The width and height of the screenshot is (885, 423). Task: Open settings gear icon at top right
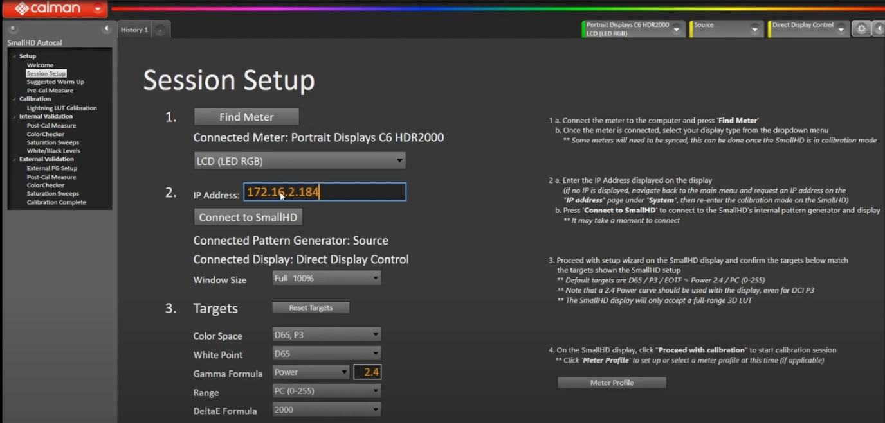point(862,28)
